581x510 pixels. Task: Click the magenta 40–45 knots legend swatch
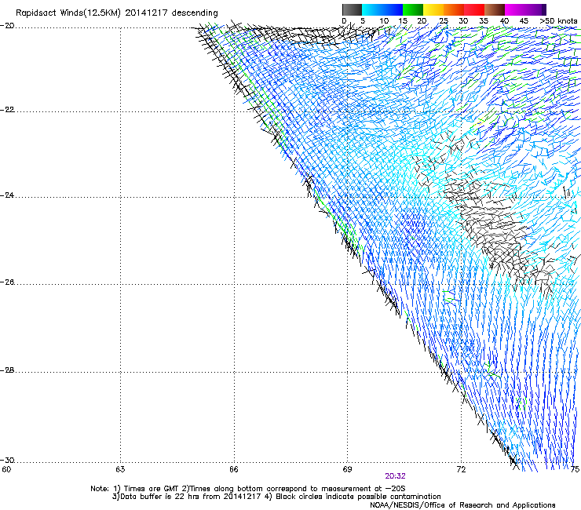[515, 9]
